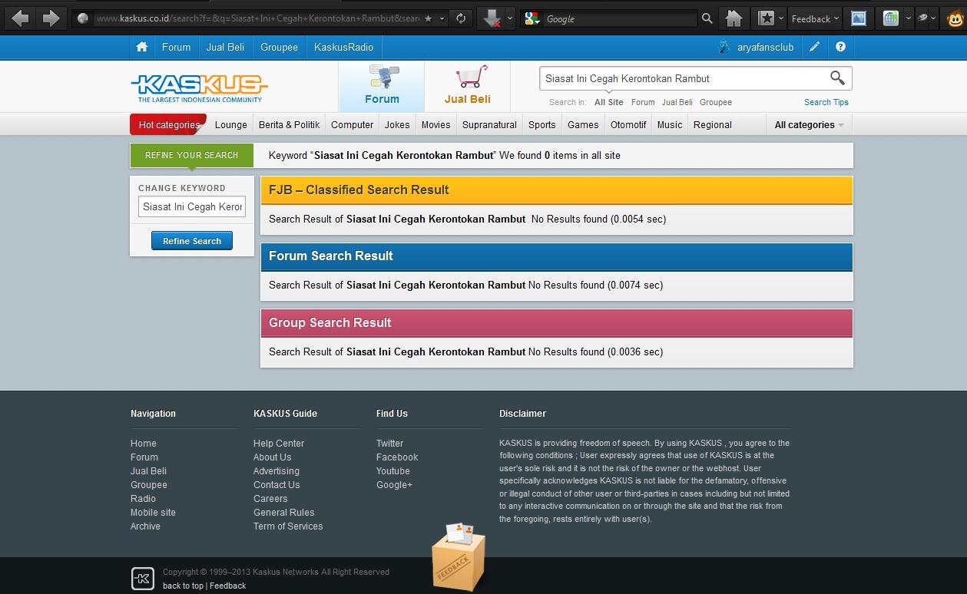This screenshot has width=967, height=594.
Task: Go forward using the browser forward arrow
Action: point(51,18)
